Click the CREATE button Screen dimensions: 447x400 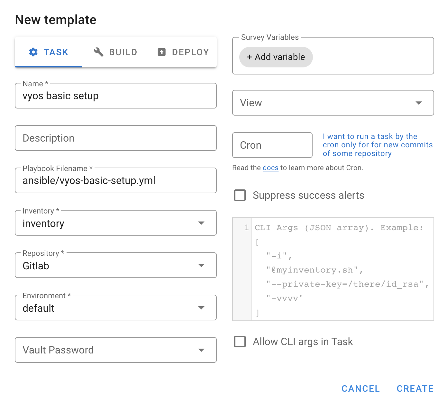415,388
